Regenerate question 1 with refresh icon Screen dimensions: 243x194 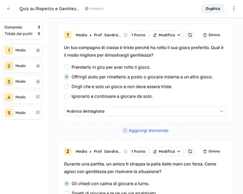point(190,35)
